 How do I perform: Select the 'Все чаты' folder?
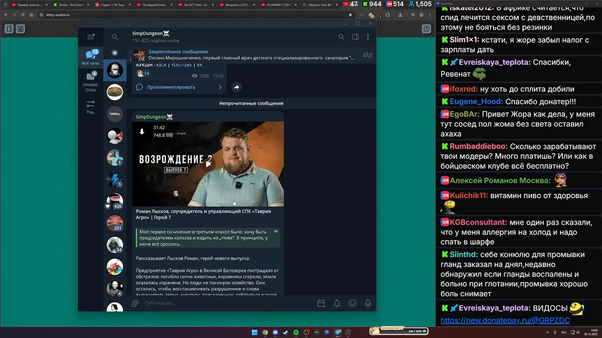point(91,57)
